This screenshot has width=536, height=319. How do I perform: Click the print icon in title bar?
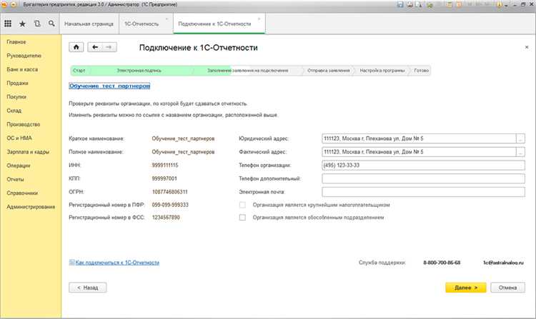tap(410, 4)
